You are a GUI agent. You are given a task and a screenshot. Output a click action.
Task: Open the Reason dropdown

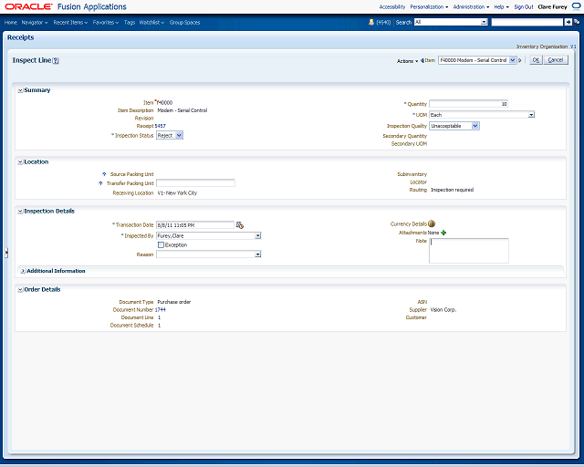(x=208, y=254)
